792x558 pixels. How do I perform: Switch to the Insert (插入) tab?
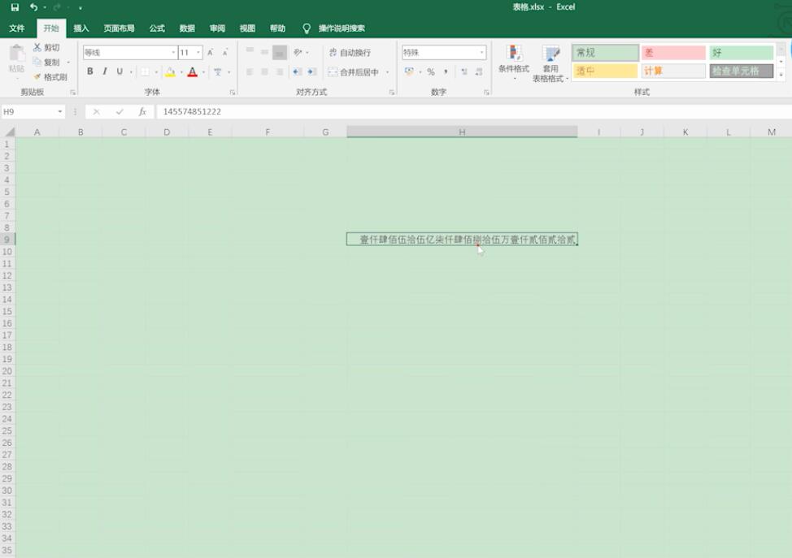coord(81,28)
